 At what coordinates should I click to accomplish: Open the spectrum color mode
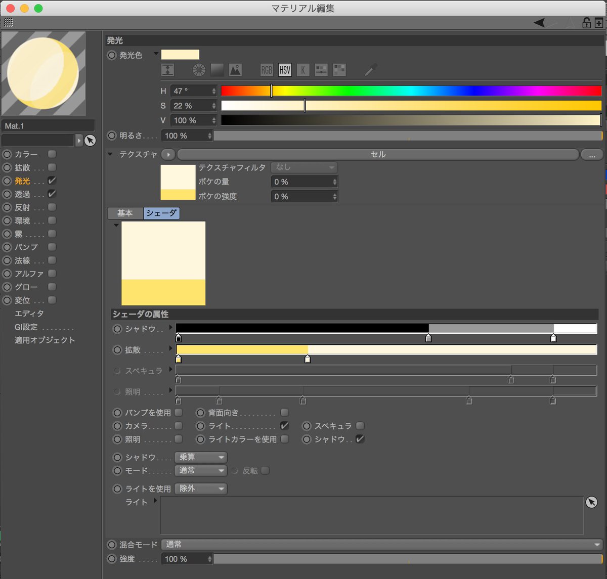pyautogui.click(x=217, y=70)
